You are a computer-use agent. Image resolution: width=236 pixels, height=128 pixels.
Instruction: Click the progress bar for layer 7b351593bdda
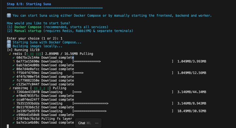(x=123, y=103)
